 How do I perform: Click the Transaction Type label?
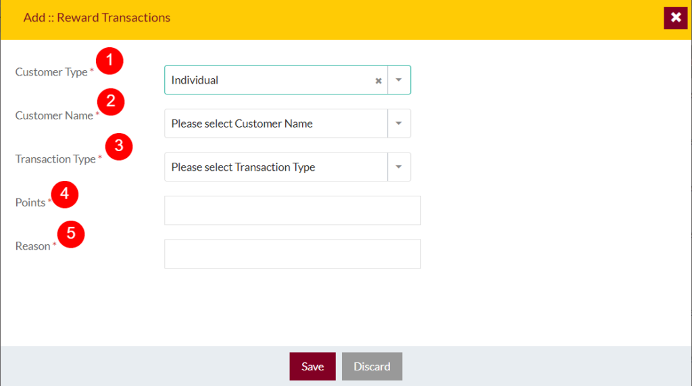point(55,159)
